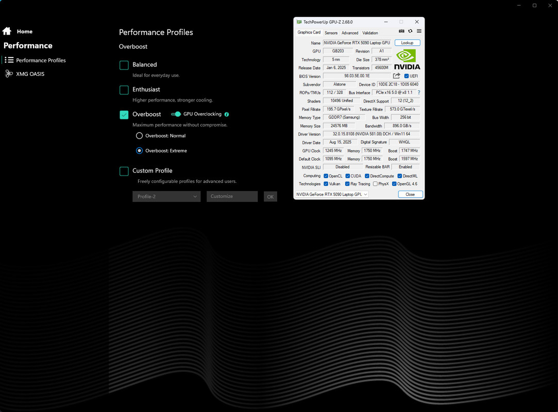Click the Boost value 1747 MHz
Viewport: 558px width, 412px height.
[x=409, y=150]
